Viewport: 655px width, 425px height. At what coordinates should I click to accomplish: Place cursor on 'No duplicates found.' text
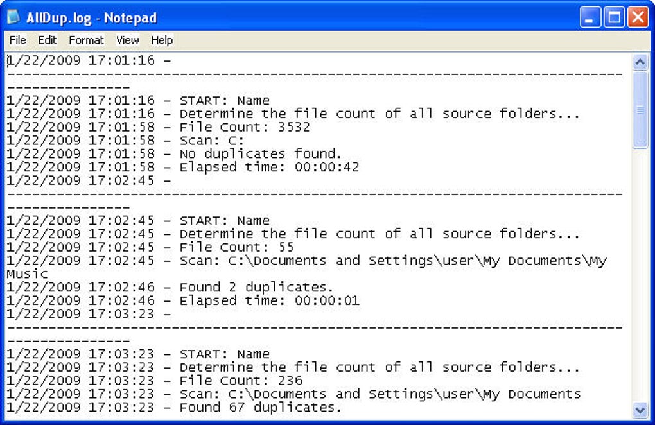pyautogui.click(x=261, y=154)
